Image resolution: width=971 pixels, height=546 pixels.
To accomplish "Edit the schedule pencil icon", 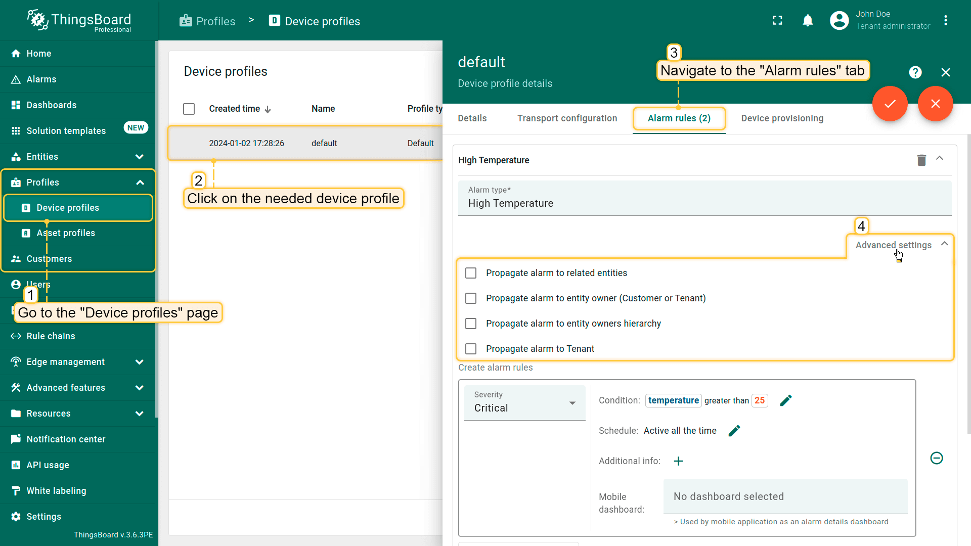I will click(734, 431).
